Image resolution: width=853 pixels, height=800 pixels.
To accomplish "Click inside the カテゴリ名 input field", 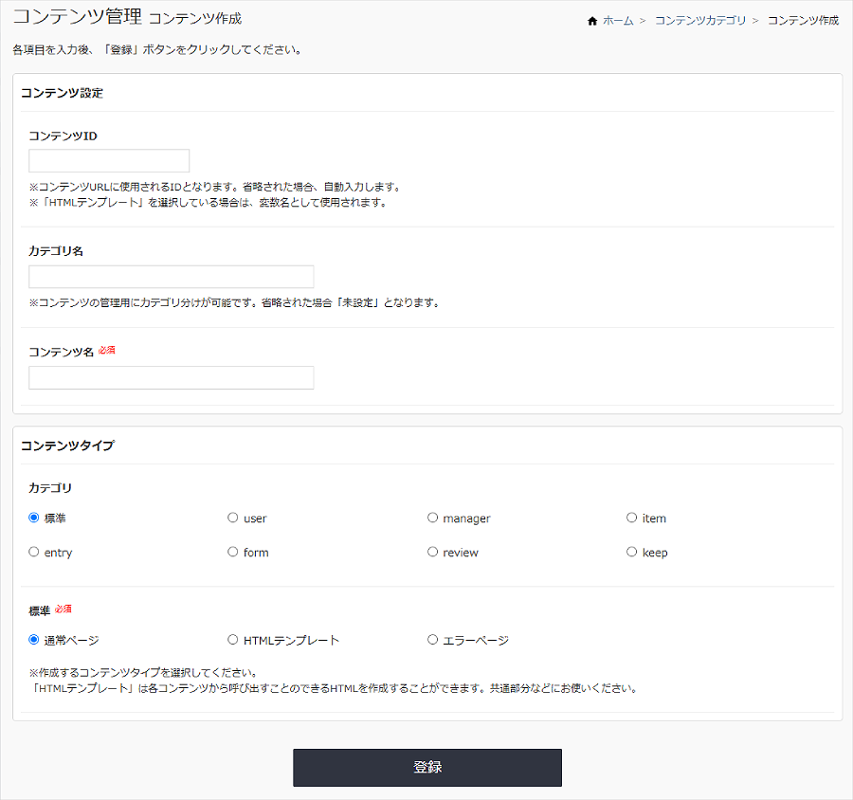I will [171, 276].
